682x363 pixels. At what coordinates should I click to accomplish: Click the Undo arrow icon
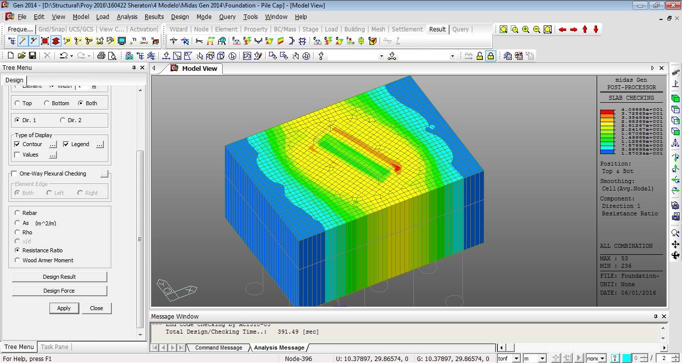63,56
